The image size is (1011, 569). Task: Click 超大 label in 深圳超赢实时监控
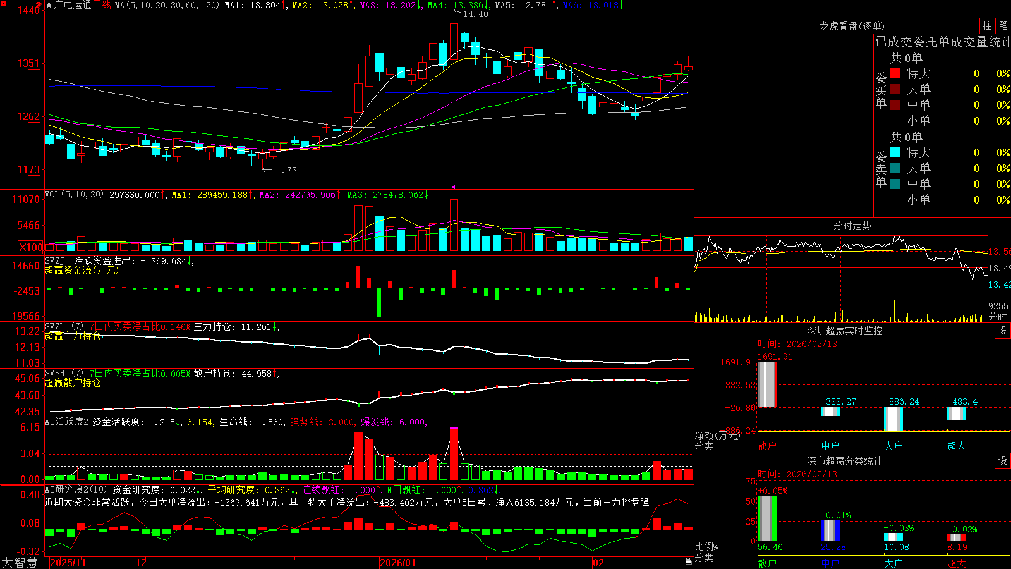click(x=957, y=446)
